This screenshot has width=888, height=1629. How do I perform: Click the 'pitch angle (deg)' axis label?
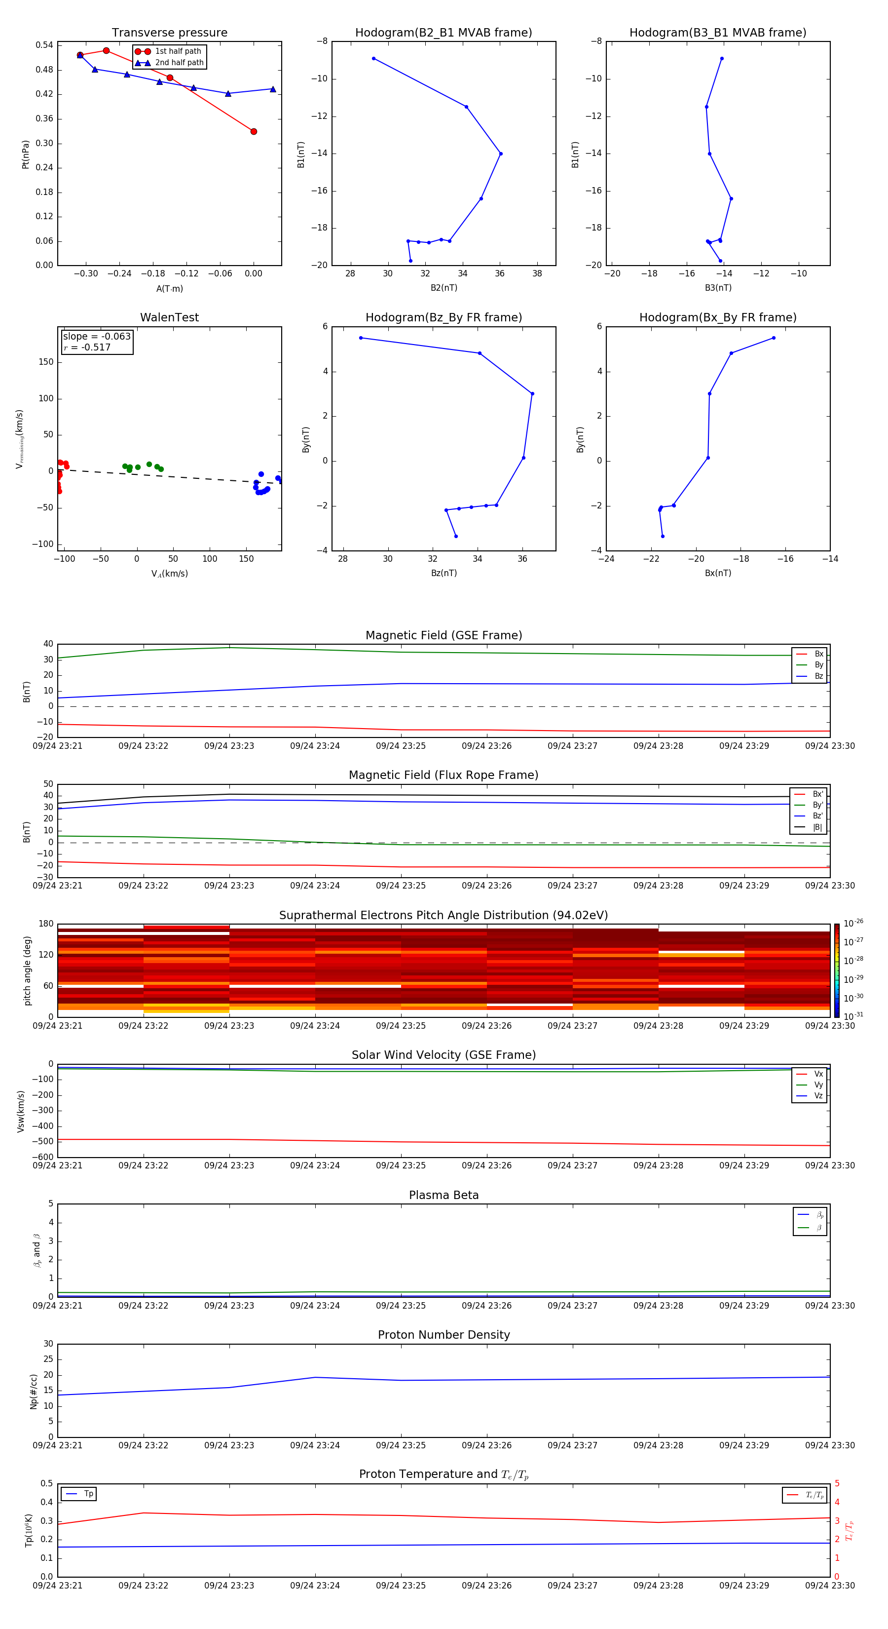point(27,970)
